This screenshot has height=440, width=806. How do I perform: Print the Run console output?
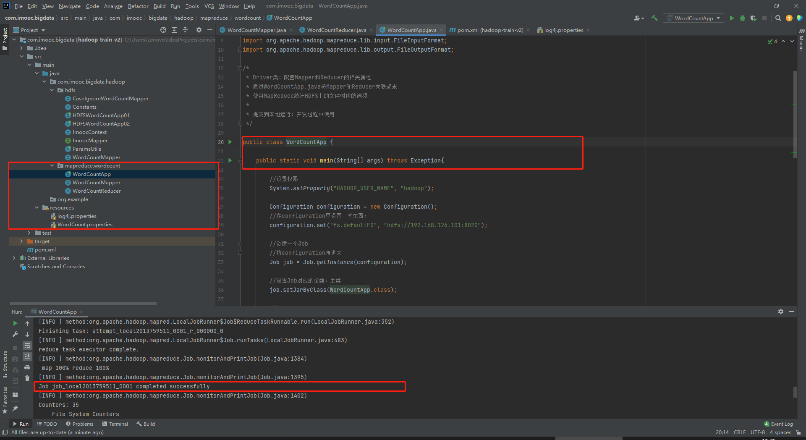[x=27, y=367]
